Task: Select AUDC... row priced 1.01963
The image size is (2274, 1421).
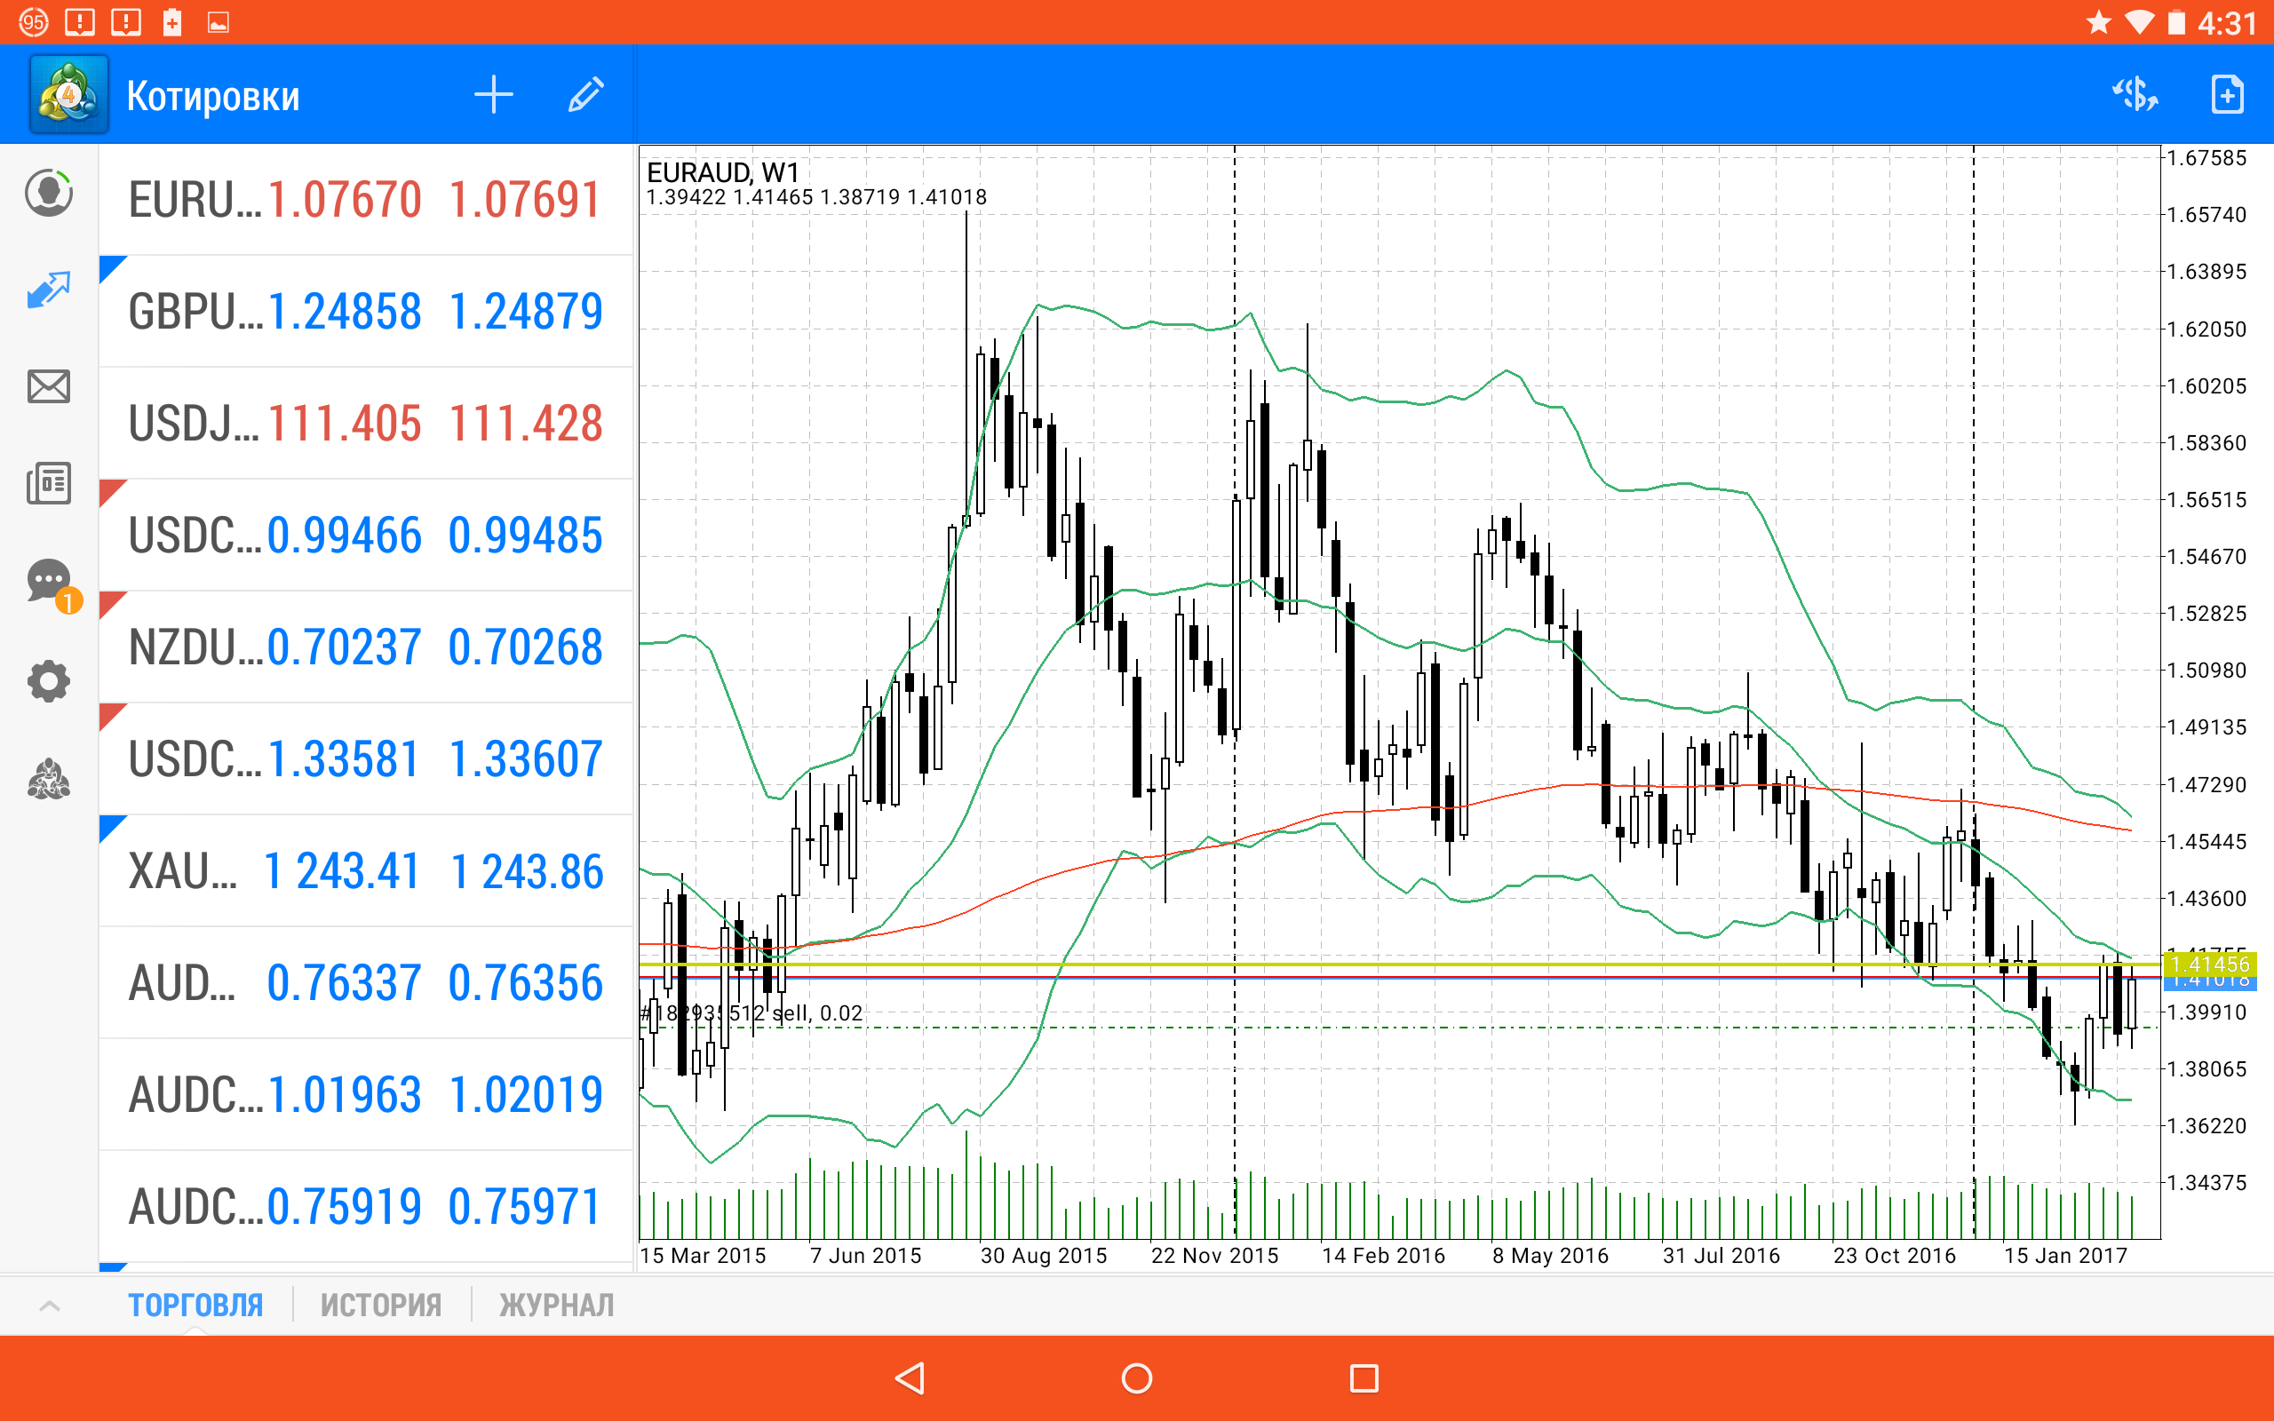Action: point(366,1094)
